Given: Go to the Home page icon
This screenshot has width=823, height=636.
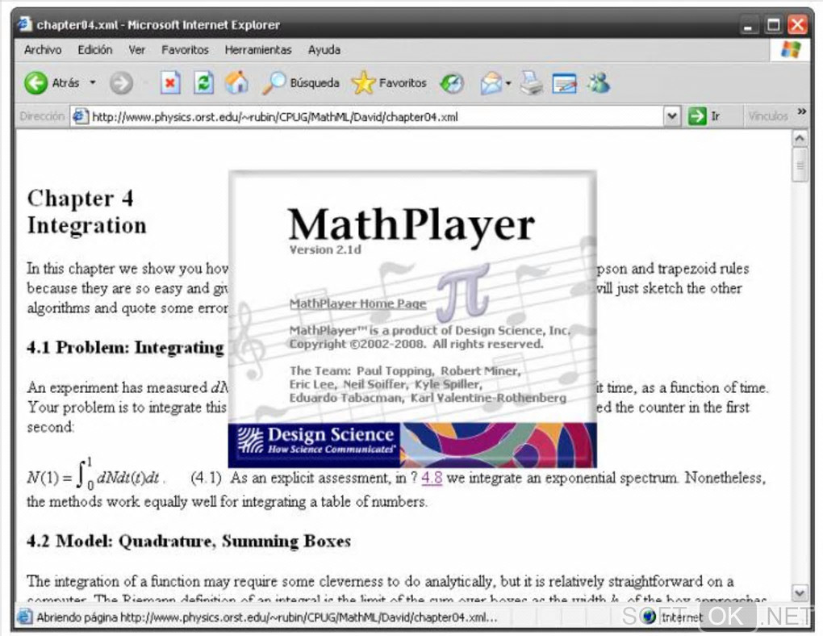Looking at the screenshot, I should coord(236,83).
